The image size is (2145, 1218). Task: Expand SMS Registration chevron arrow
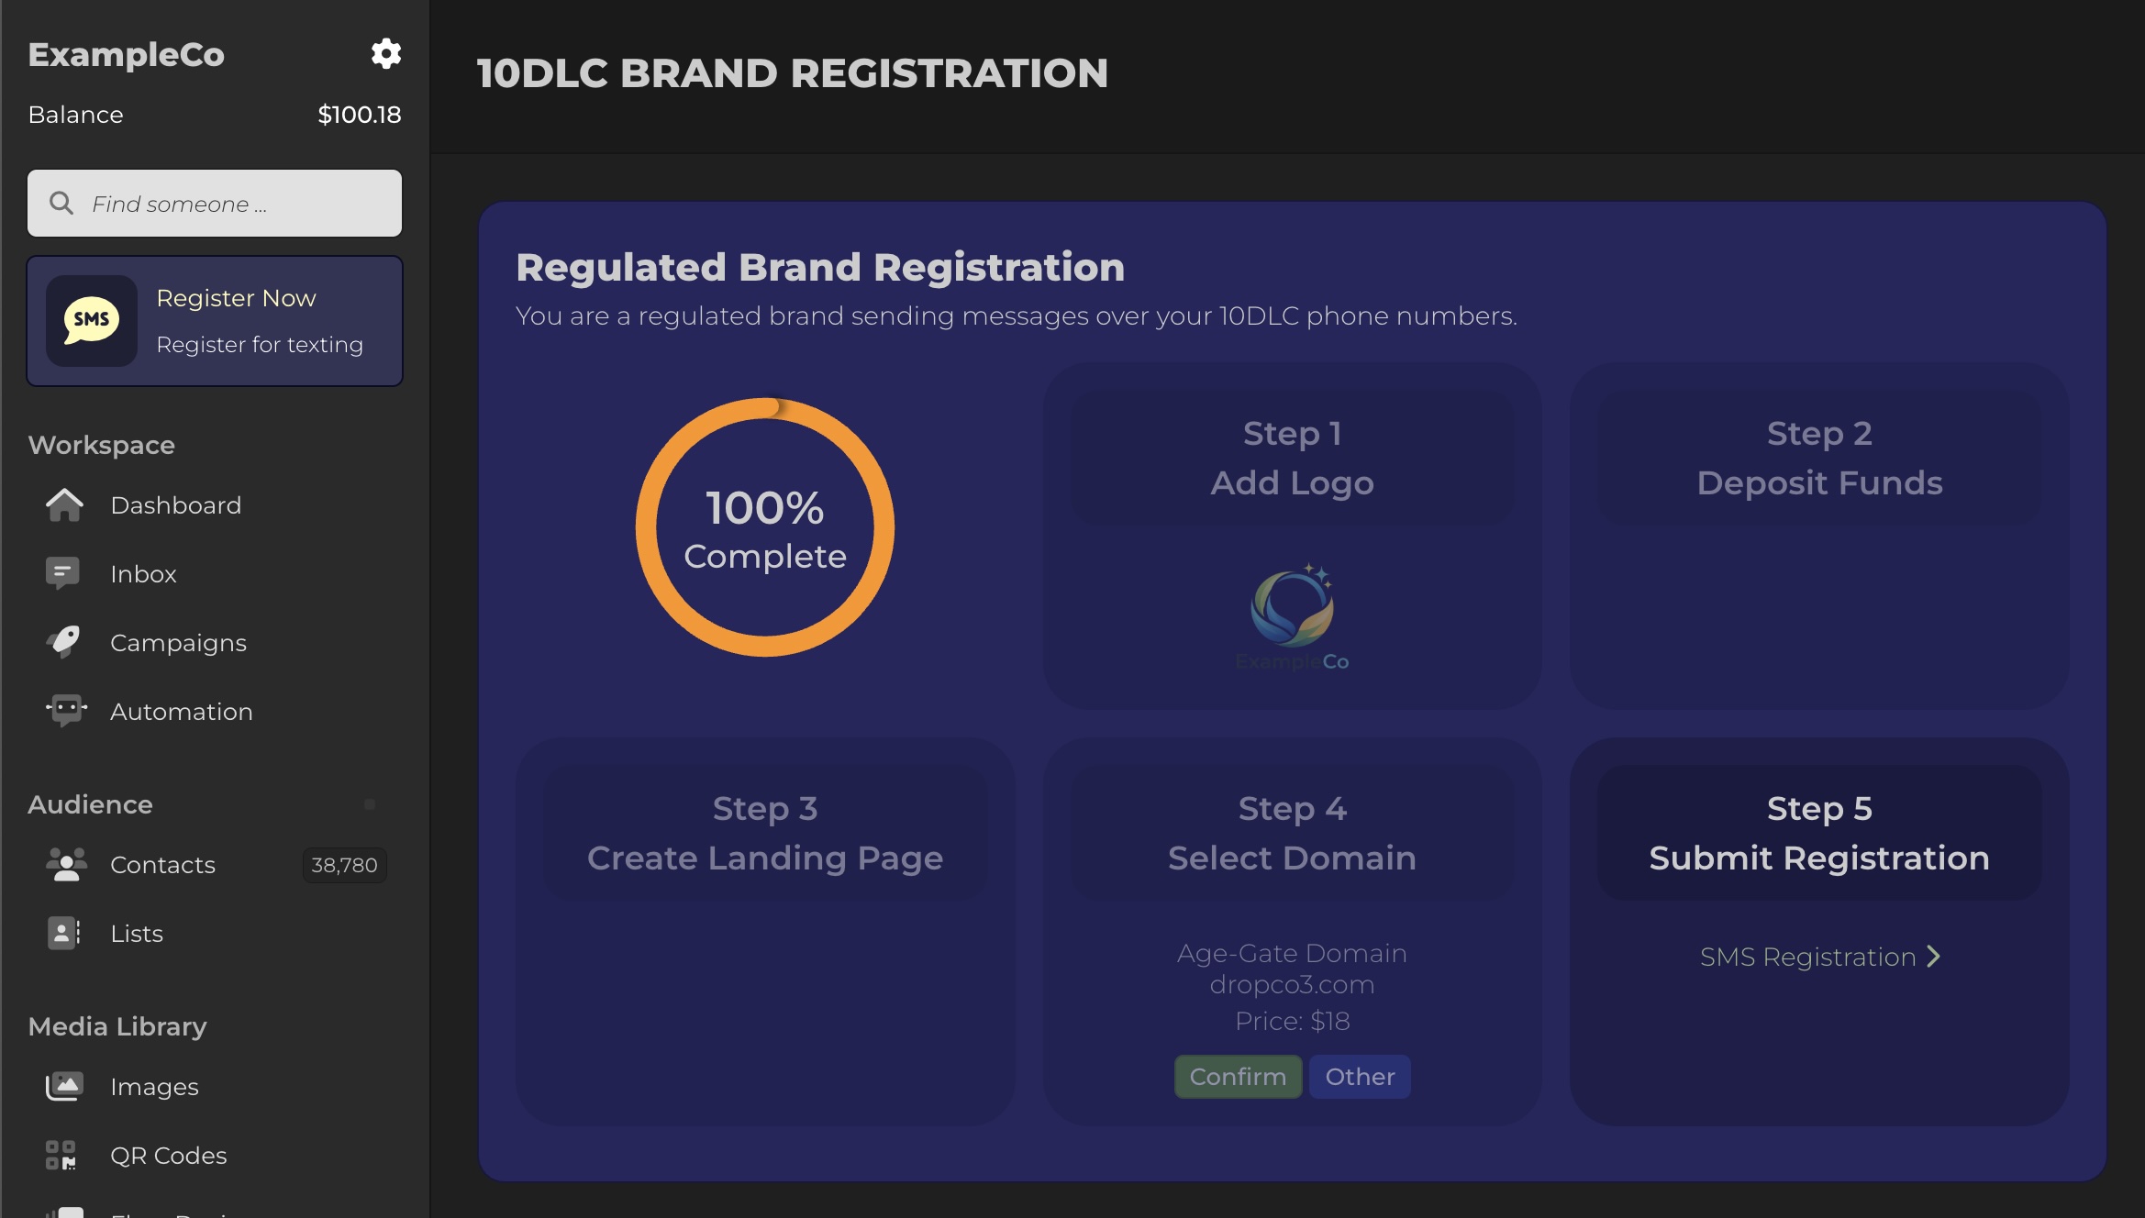tap(1934, 957)
